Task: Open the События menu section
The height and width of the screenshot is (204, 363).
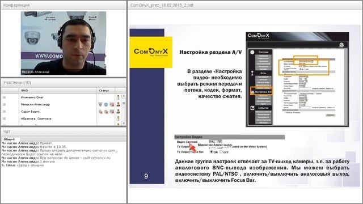Action: (263, 108)
